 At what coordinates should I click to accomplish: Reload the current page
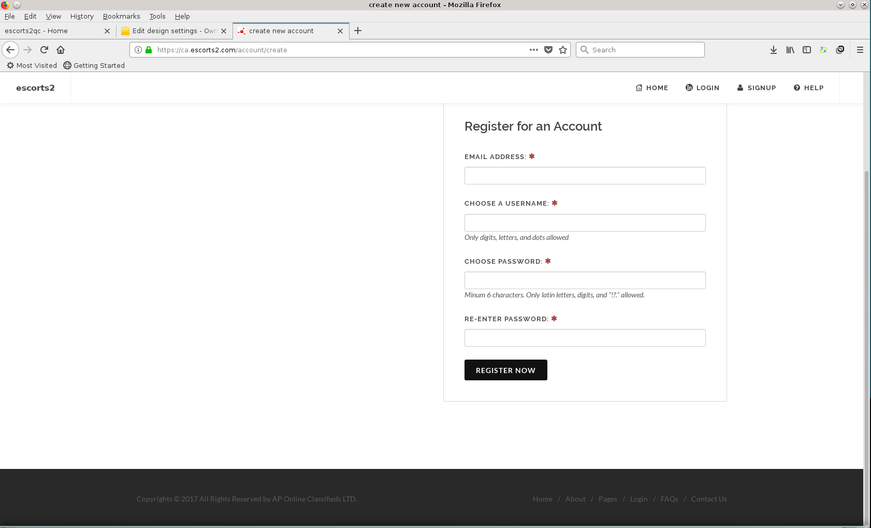[44, 50]
